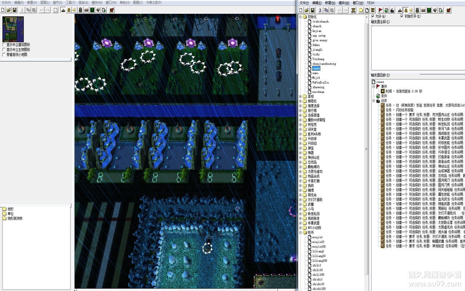The height and width of the screenshot is (291, 465).
Task: Select the jiangli trigger in the list
Action: [x=317, y=49]
